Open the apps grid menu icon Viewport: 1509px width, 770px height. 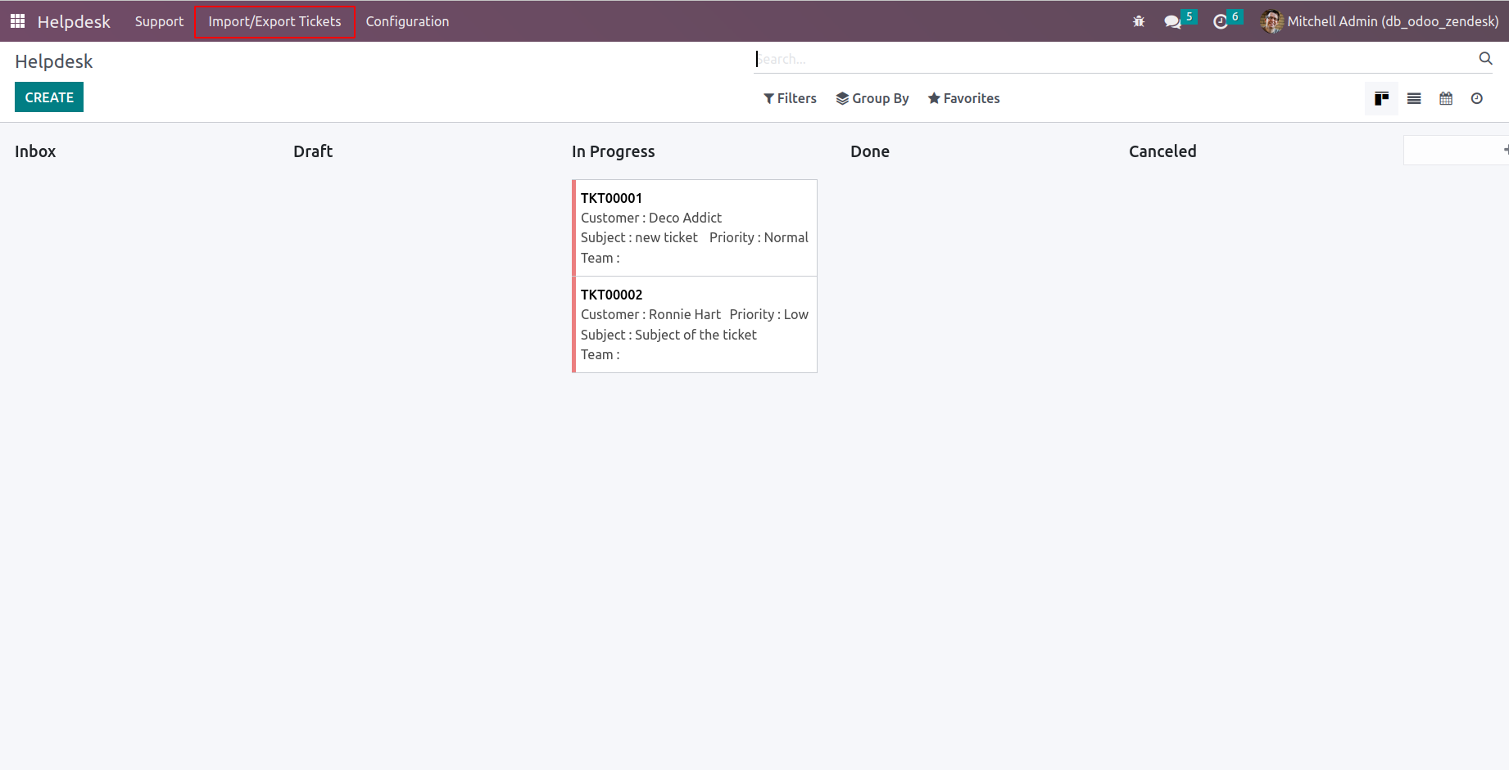click(x=17, y=21)
